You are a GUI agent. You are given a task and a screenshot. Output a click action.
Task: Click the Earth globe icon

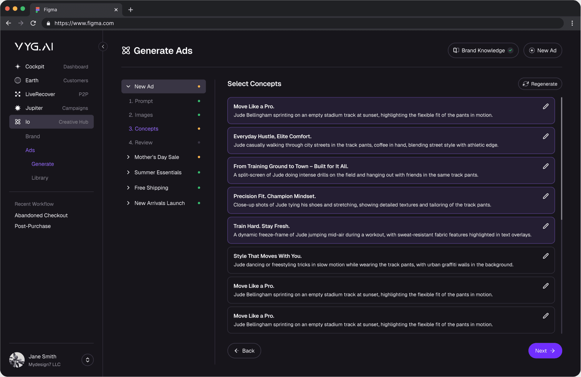tap(18, 81)
